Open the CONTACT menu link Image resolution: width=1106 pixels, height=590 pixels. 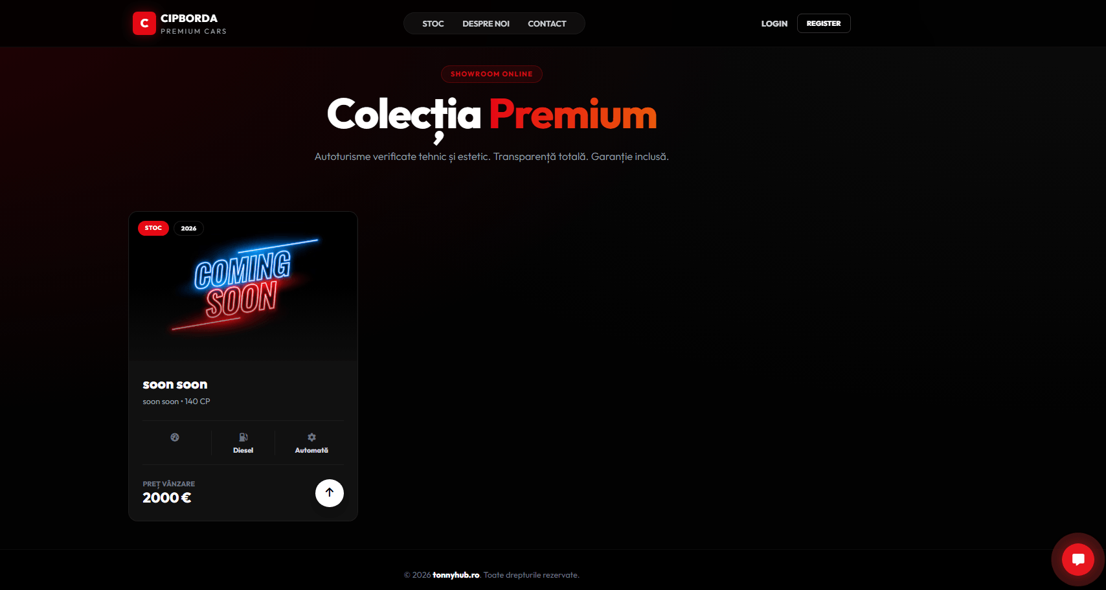pyautogui.click(x=547, y=23)
